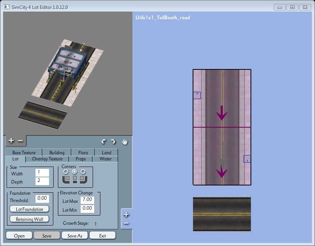
Task: Click the road segment in 3D preview
Action: (42, 115)
